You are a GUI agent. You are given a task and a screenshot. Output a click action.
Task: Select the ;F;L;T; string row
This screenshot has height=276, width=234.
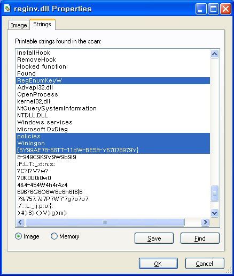coord(113,164)
